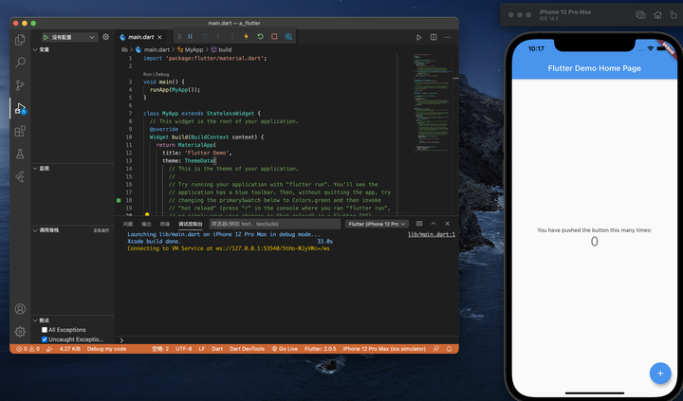Image resolution: width=683 pixels, height=401 pixels.
Task: Focus the debug console filter field
Action: tap(275, 224)
